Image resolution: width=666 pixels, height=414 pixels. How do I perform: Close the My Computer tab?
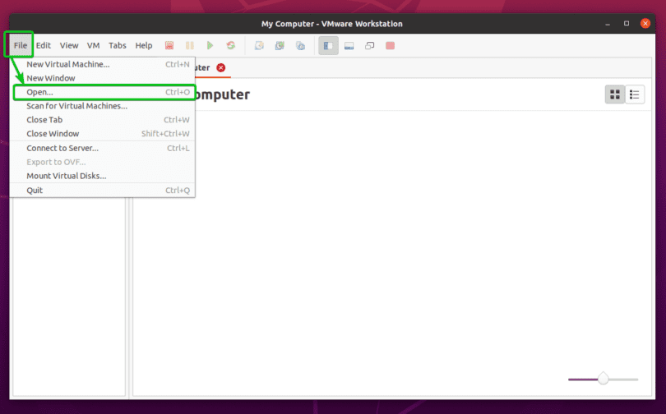221,67
